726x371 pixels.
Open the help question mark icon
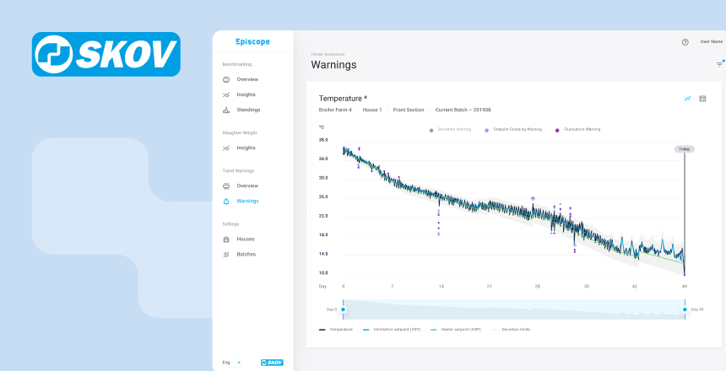coord(685,41)
